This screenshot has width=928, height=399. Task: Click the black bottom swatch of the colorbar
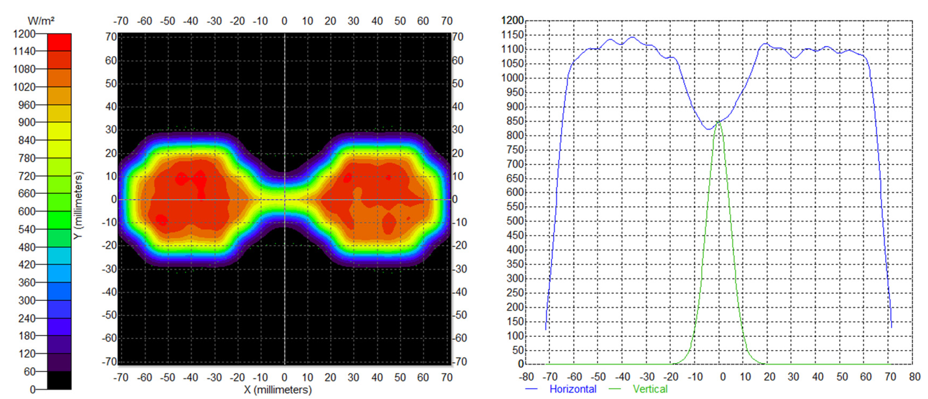tap(59, 380)
